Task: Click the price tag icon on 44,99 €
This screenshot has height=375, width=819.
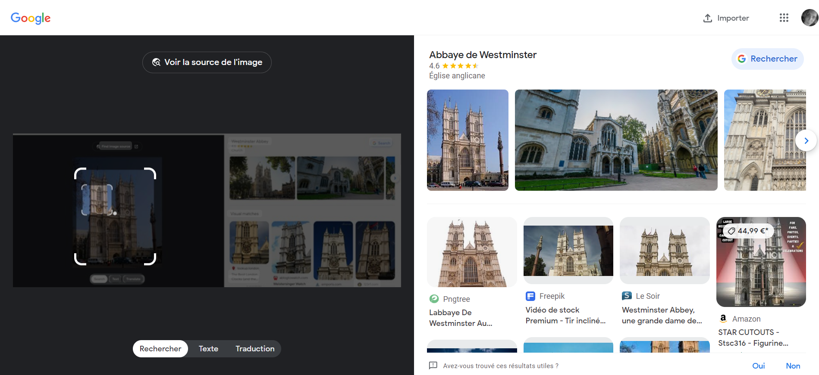Action: pos(731,231)
